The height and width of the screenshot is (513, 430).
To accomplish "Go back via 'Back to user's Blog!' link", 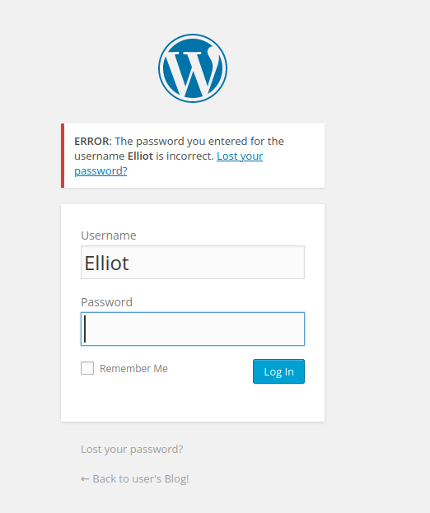I will point(135,478).
